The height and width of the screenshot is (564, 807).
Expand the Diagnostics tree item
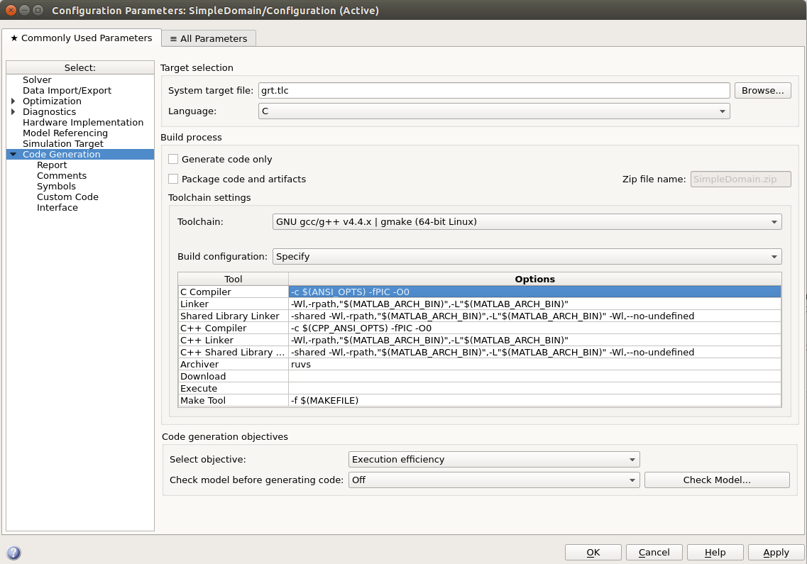pyautogui.click(x=12, y=111)
